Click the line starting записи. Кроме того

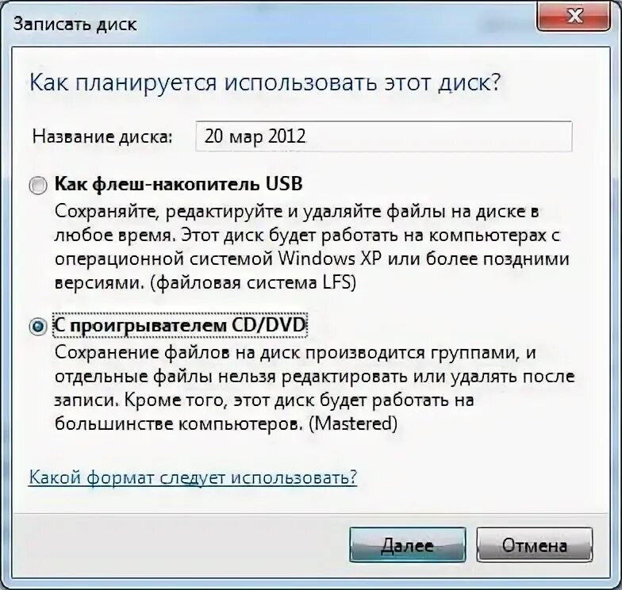[264, 400]
